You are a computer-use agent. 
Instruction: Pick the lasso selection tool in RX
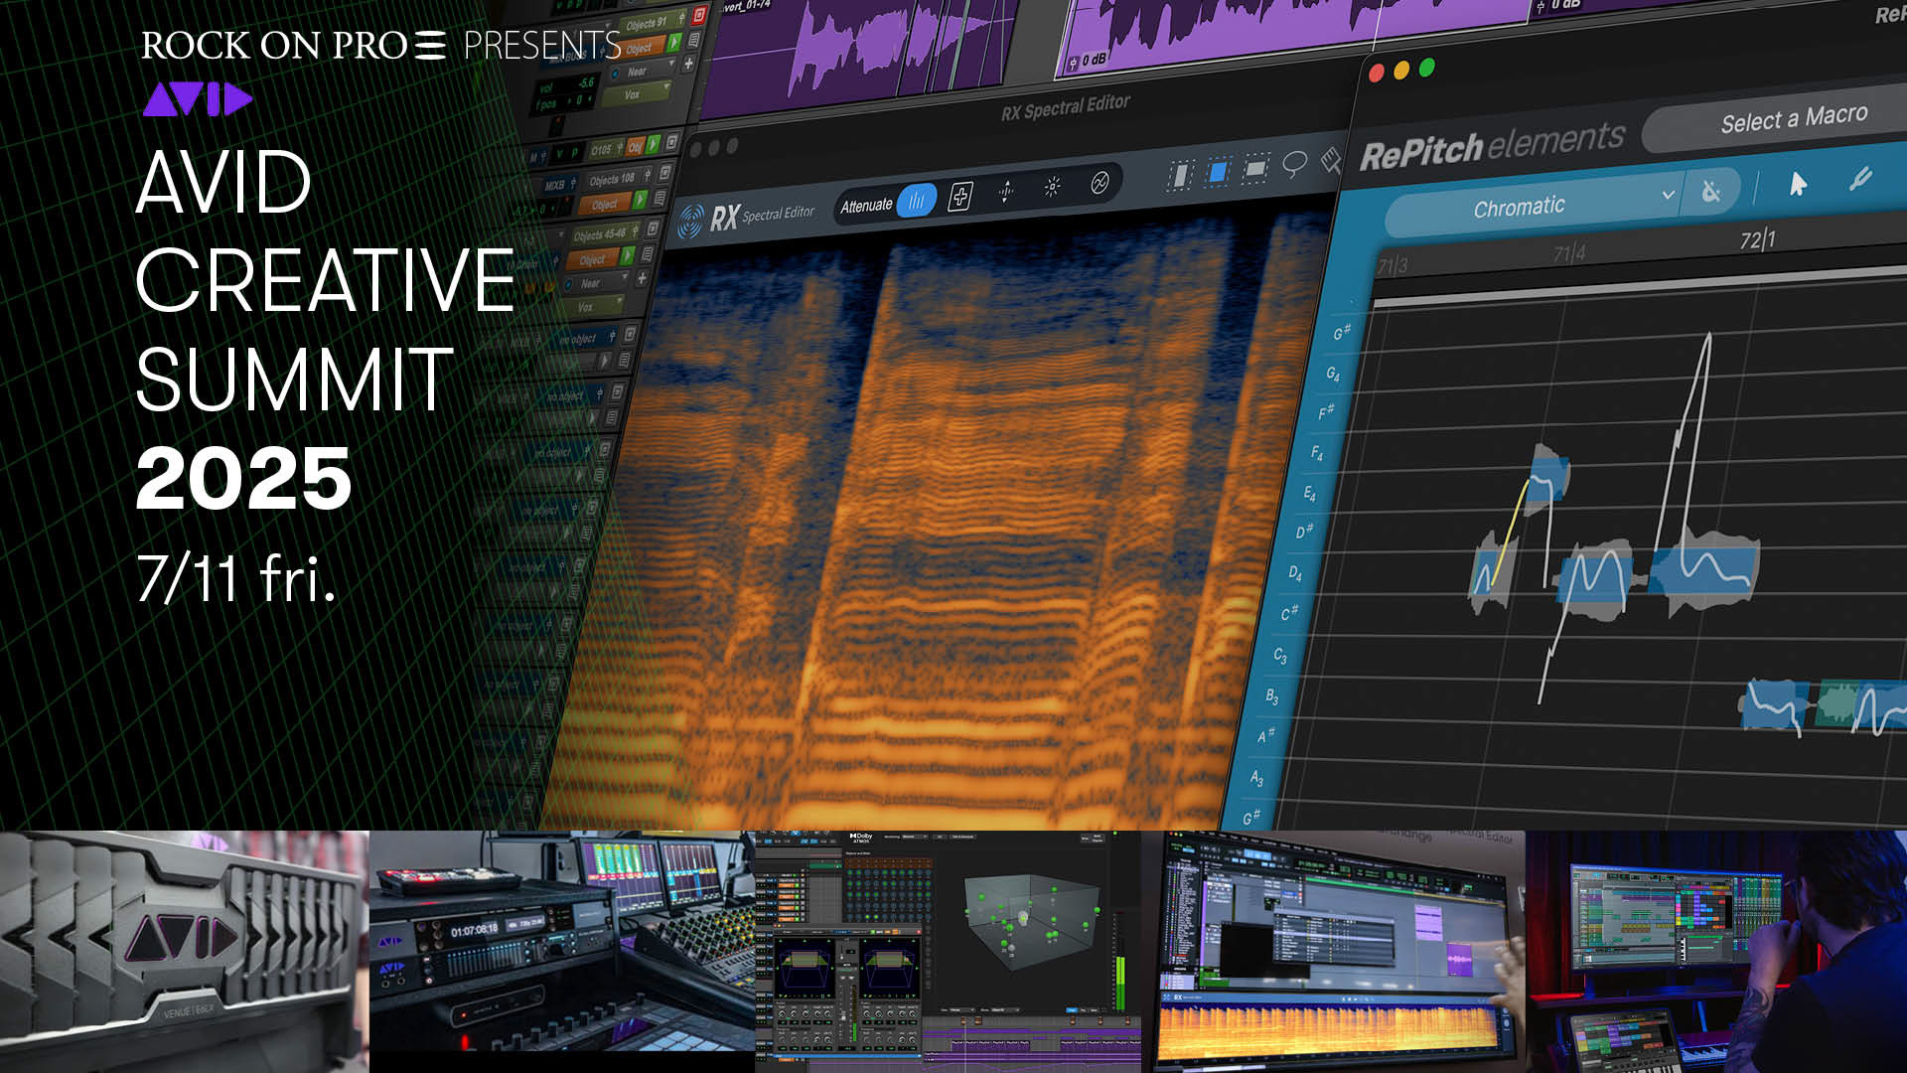click(x=1294, y=164)
